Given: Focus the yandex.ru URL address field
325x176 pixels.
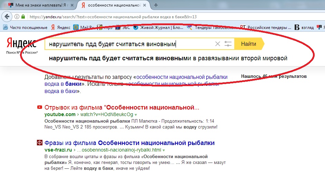Looking at the screenshot, I should click(x=113, y=17).
